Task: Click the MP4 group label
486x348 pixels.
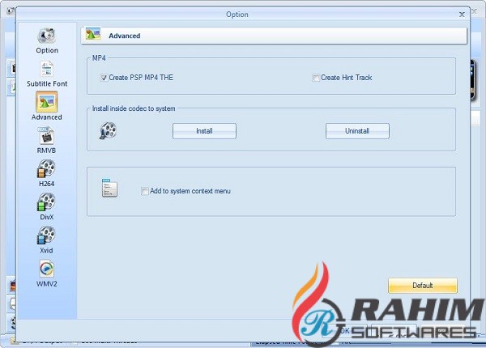Action: click(x=99, y=58)
